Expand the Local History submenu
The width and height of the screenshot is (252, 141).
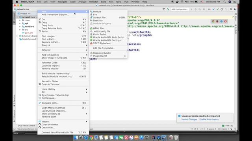click(63, 89)
